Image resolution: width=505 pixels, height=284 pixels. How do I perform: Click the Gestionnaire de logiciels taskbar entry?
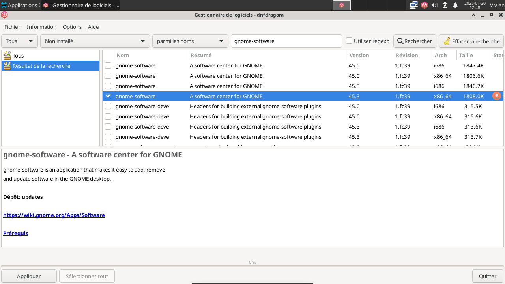pyautogui.click(x=81, y=5)
